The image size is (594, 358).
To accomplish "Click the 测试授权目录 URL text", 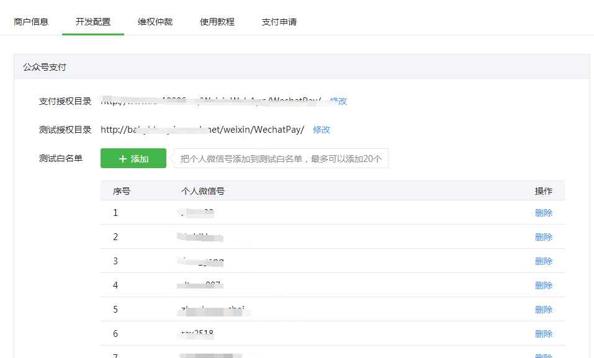I will click(x=202, y=130).
